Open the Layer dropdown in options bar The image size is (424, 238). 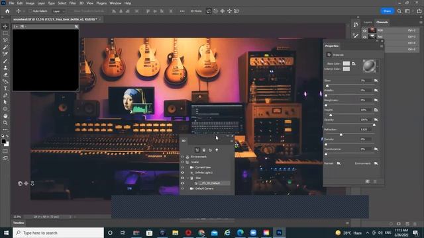pos(58,11)
